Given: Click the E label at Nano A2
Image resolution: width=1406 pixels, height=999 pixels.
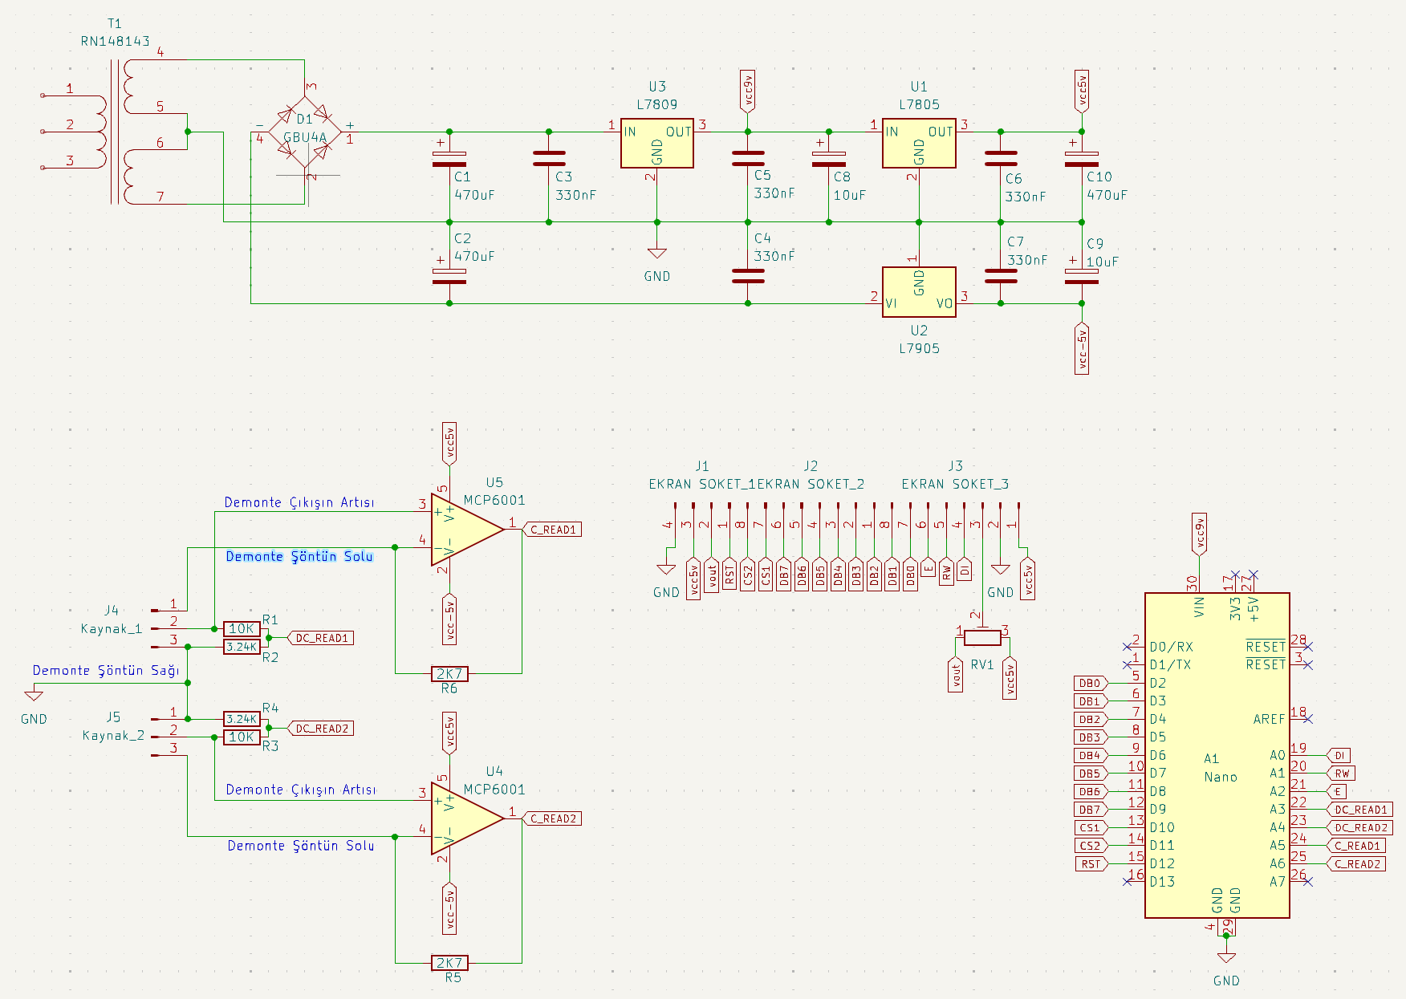Looking at the screenshot, I should point(1337,791).
